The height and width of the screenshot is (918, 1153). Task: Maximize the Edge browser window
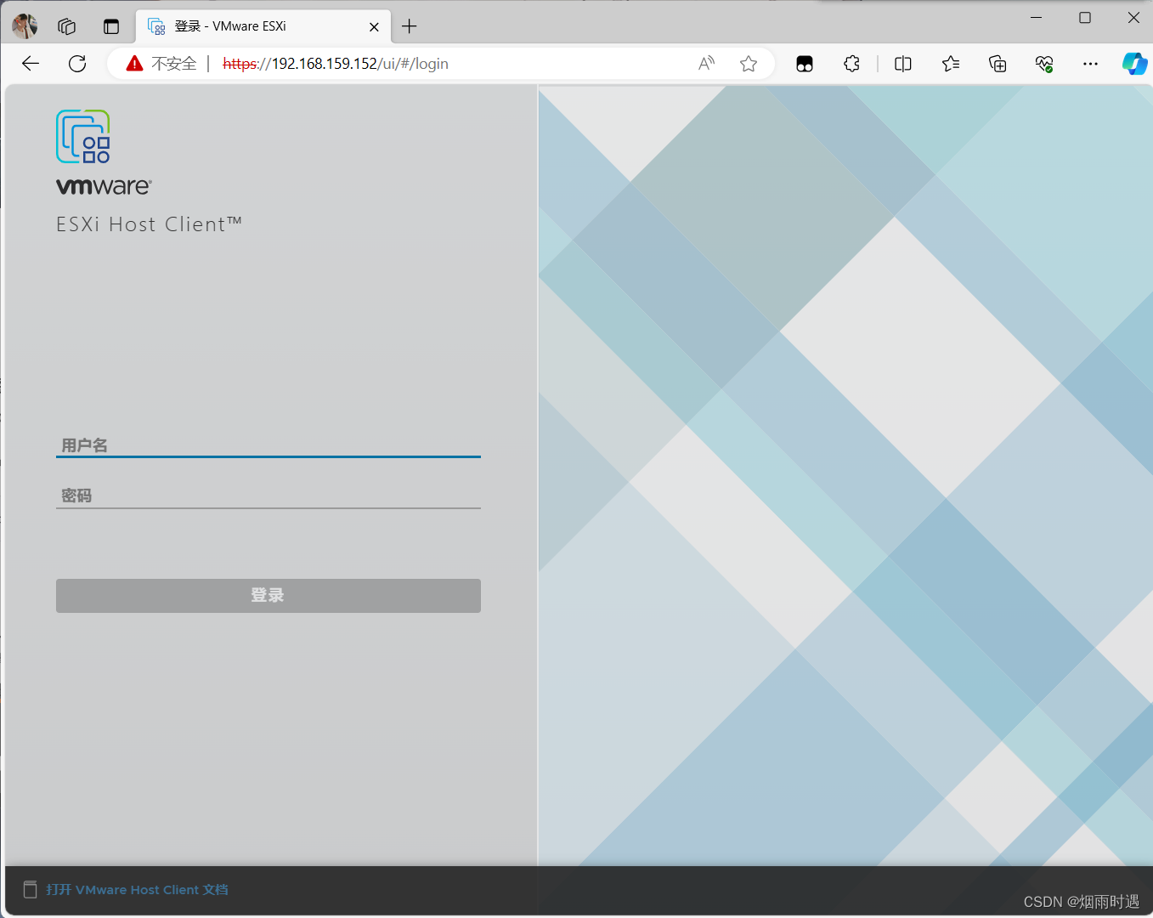coord(1085,18)
